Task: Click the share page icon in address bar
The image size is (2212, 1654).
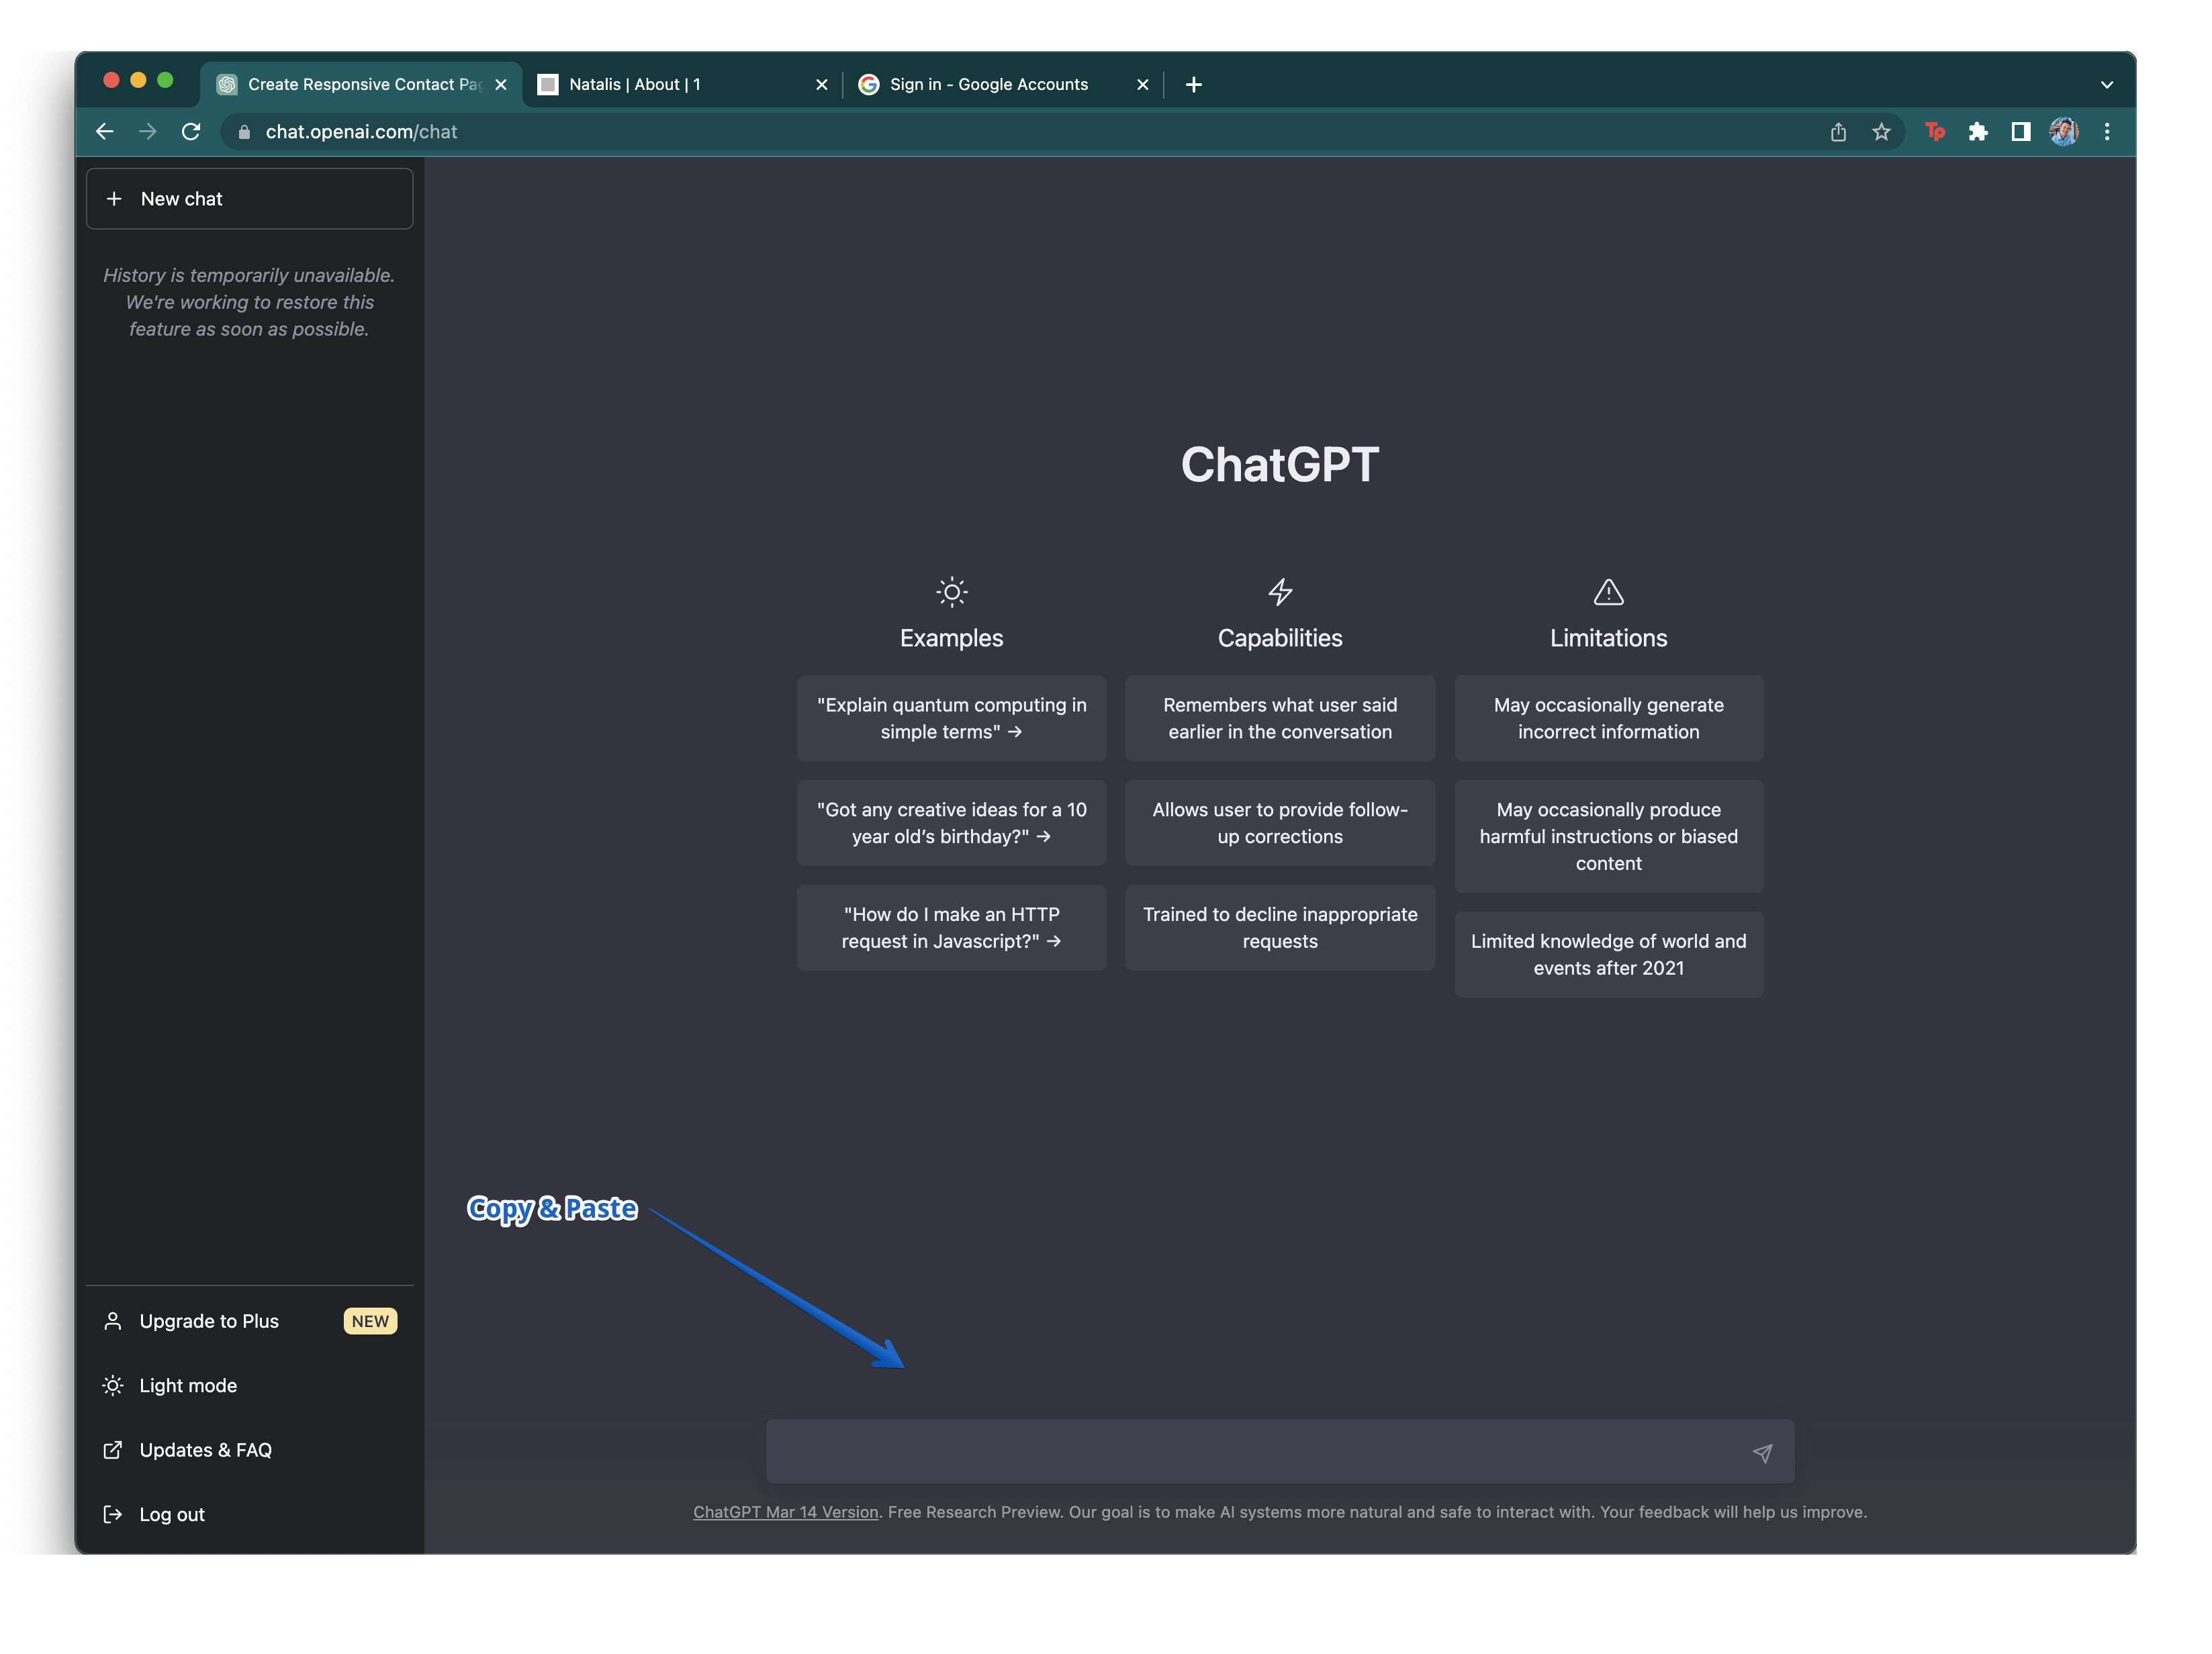Action: (1838, 132)
